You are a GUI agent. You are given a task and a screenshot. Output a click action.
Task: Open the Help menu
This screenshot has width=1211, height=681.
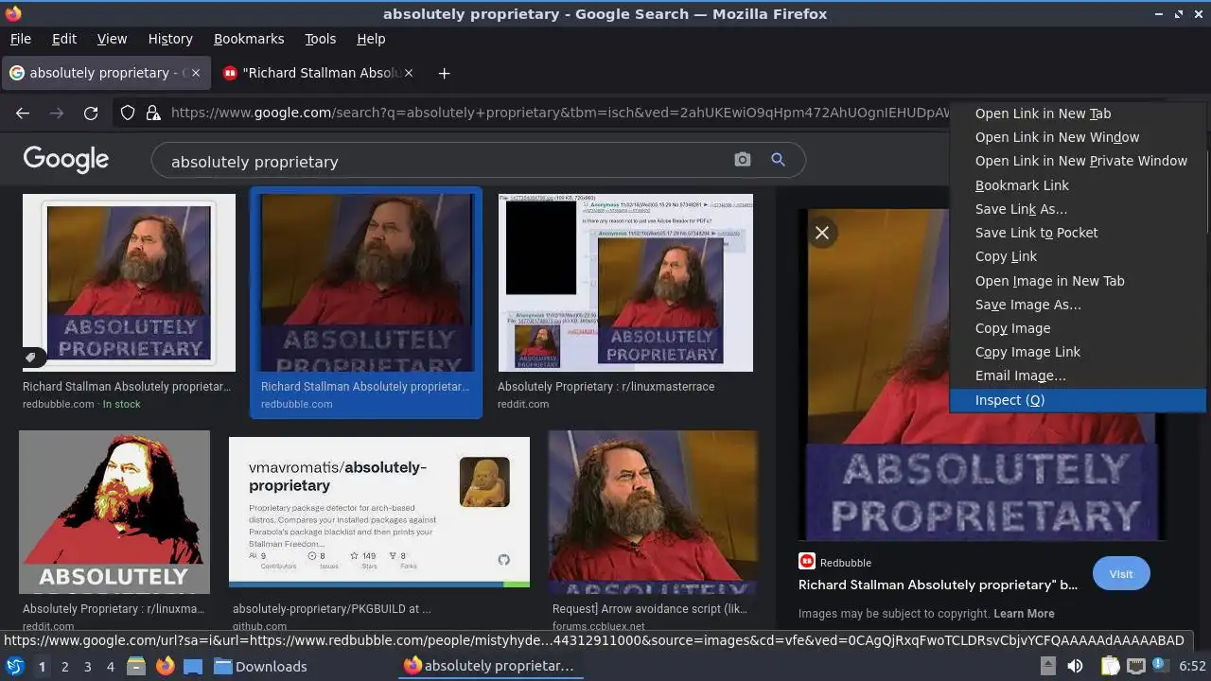point(371,39)
